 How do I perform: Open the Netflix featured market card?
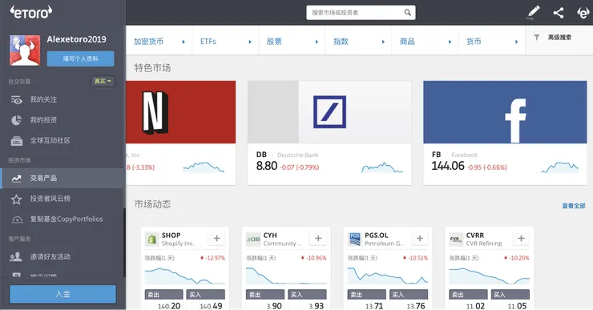click(181, 133)
